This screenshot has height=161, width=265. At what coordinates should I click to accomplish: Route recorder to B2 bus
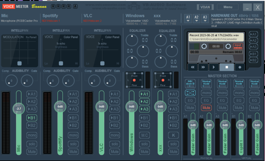[253, 60]
